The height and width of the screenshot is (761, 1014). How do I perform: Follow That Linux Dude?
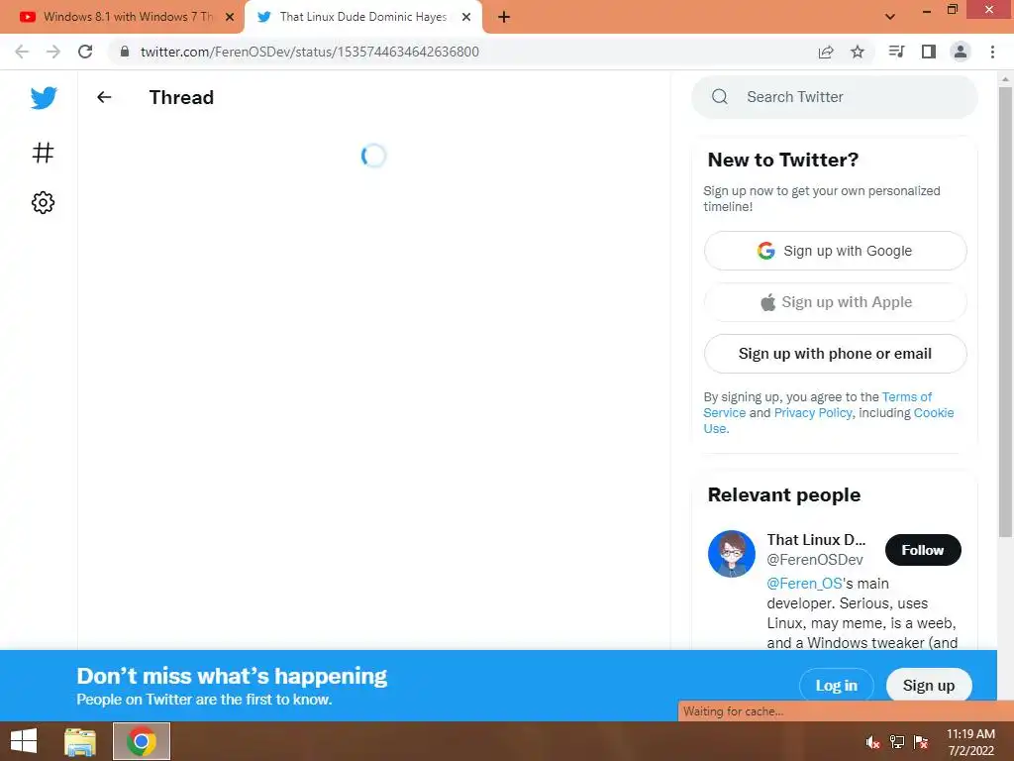click(x=923, y=550)
